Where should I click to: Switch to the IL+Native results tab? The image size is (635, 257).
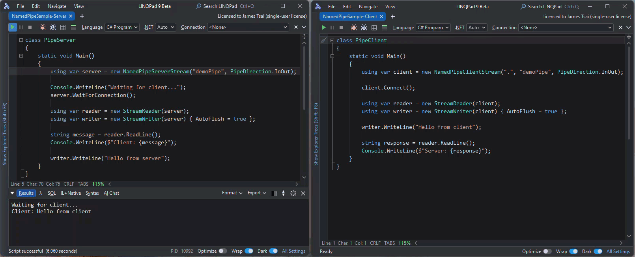coord(71,193)
